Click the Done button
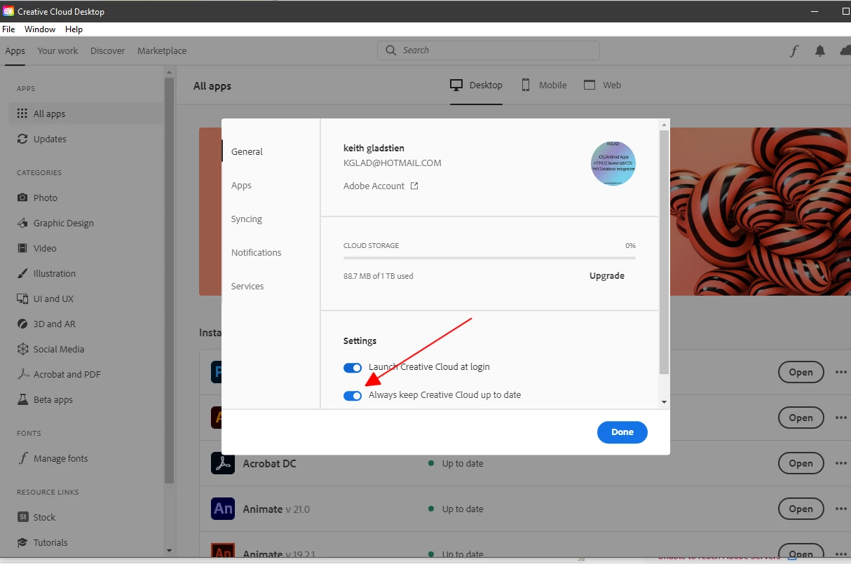 pyautogui.click(x=622, y=432)
